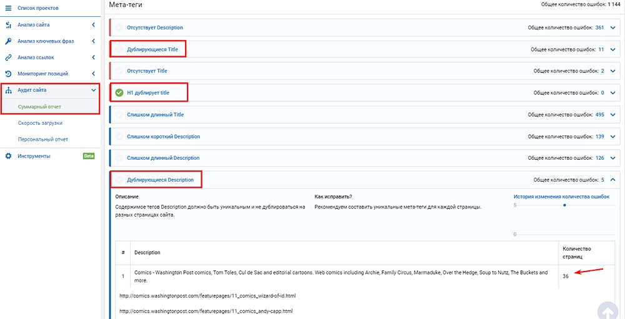The image size is (625, 319).
Task: Click the Анализ сайта sidebar icon
Action: pos(9,25)
